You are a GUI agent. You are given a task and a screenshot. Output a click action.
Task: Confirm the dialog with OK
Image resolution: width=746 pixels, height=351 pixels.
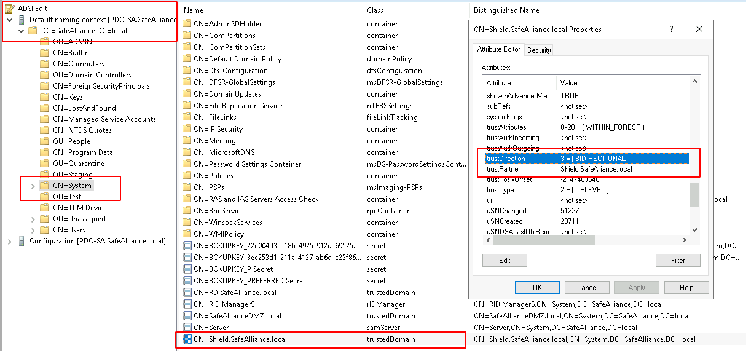click(537, 287)
